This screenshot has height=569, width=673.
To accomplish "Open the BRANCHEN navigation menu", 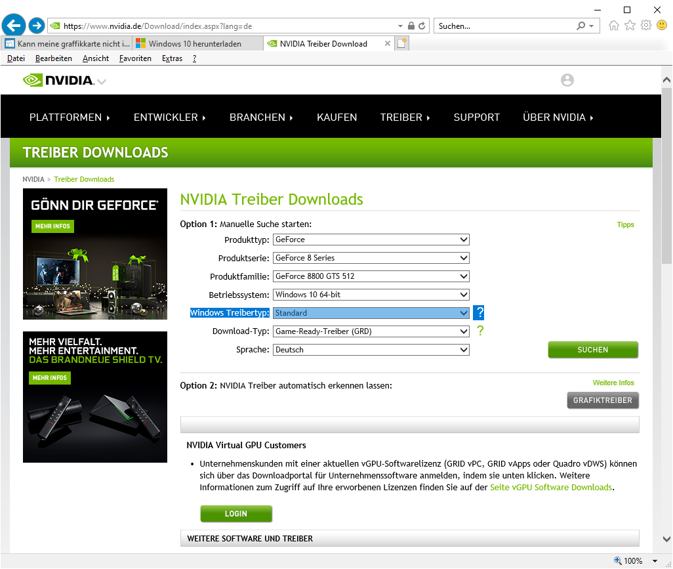I will coord(261,117).
